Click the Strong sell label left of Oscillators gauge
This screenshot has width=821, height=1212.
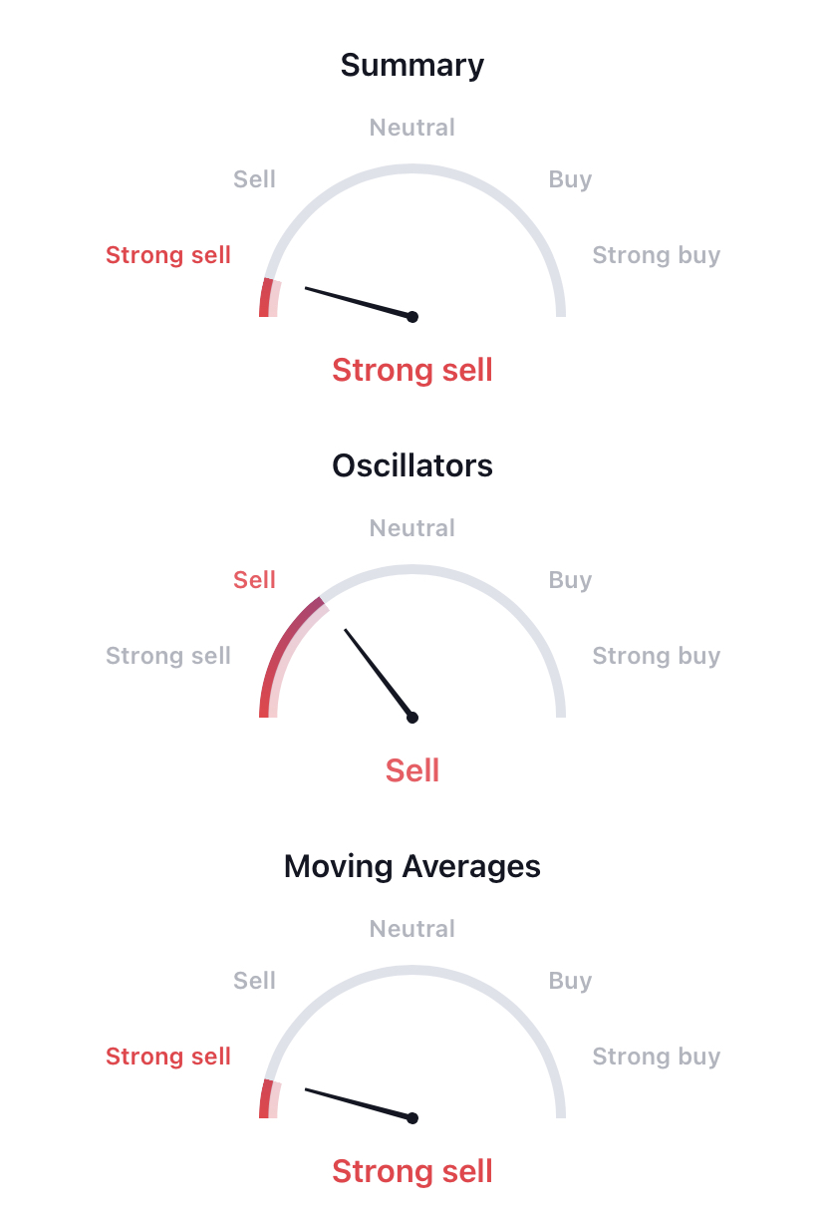click(168, 656)
